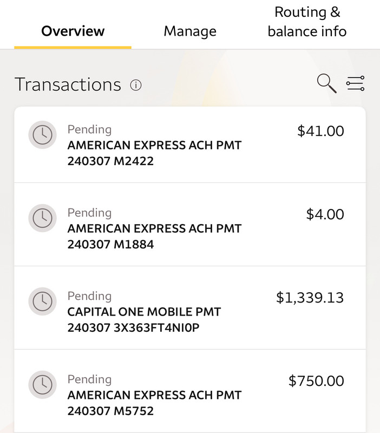Screen dimensions: 380x433
Task: Switch to the Overview tab
Action: (73, 31)
